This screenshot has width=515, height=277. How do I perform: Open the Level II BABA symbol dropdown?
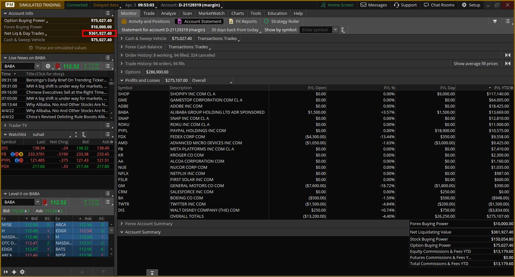38,202
